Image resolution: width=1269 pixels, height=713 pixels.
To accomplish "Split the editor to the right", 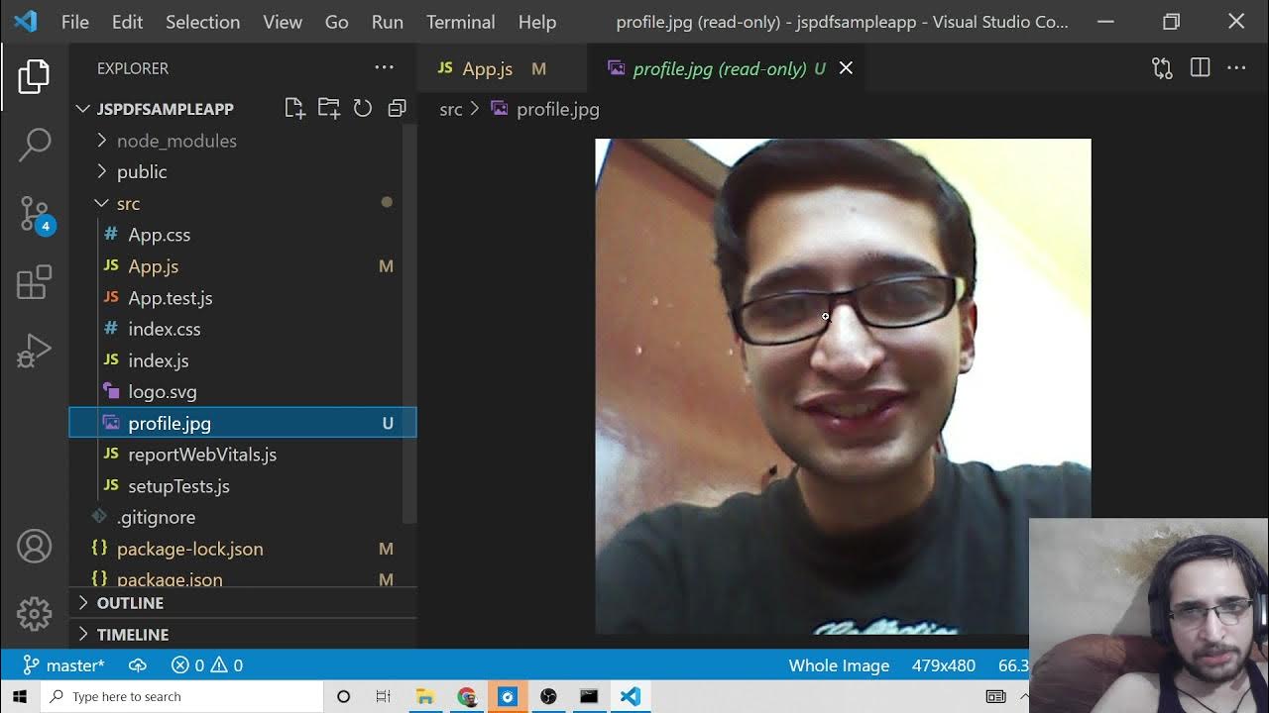I will coord(1200,68).
